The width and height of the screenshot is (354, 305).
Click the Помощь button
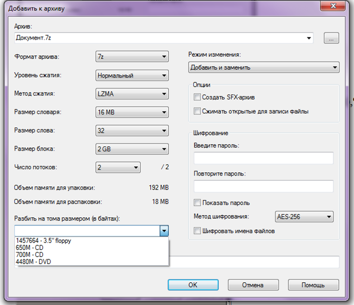pyautogui.click(x=313, y=285)
